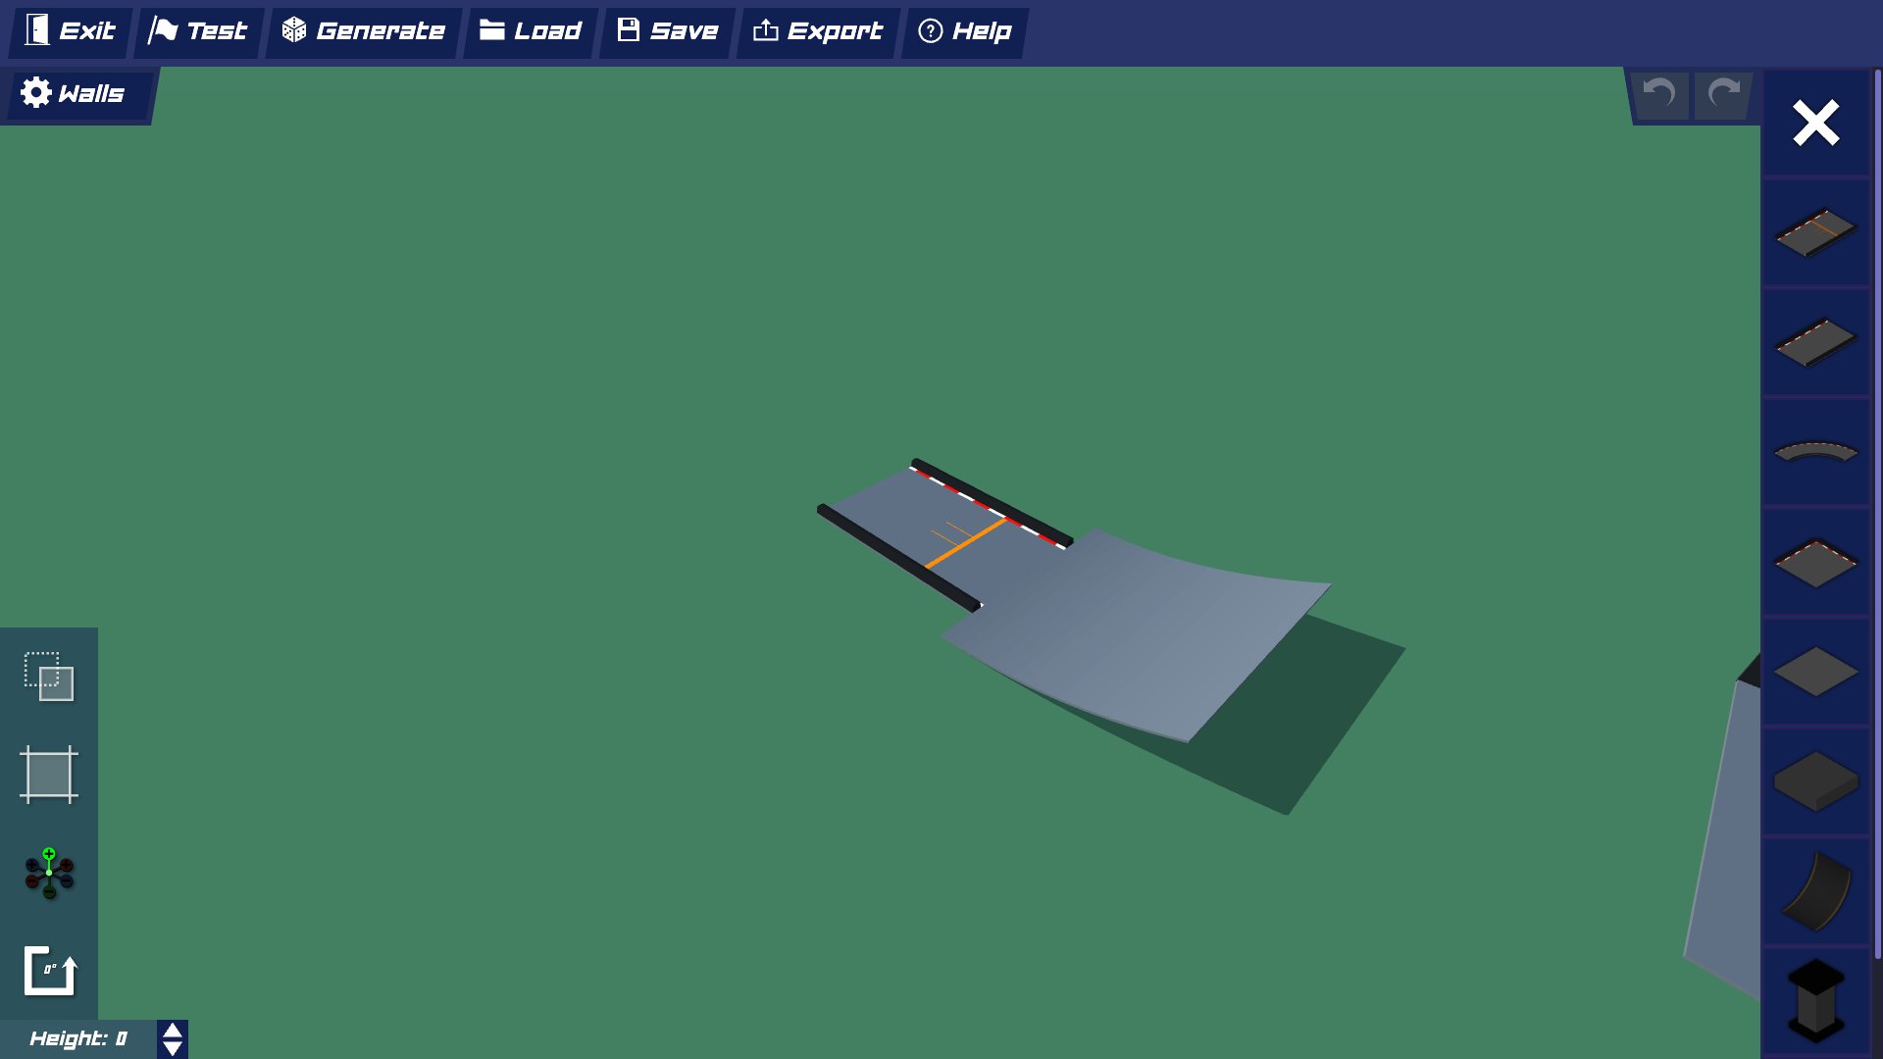This screenshot has height=1059, width=1883.
Task: Decrease the Height value with down arrow
Action: tap(173, 1048)
